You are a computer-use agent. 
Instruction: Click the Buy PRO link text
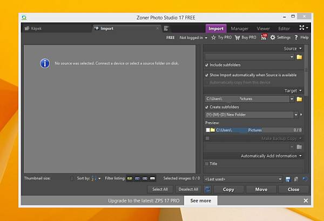coord(249,37)
